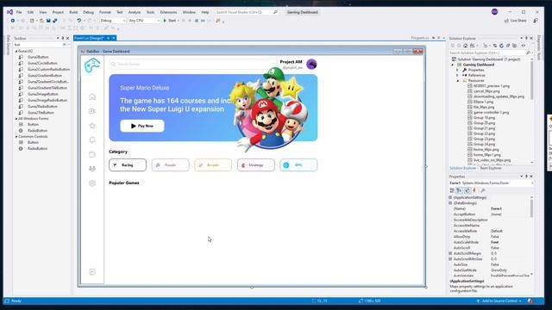552x310 pixels.
Task: Click the Undo toolbar icon
Action: 78,21
